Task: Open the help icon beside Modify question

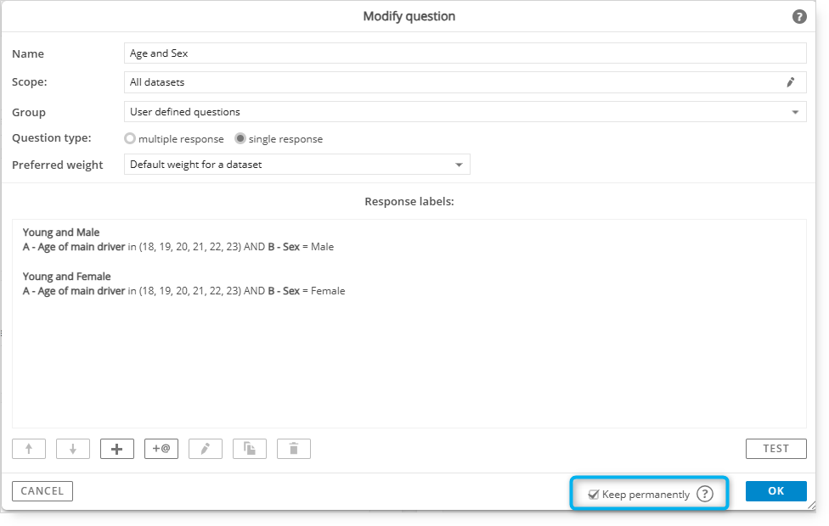Action: 799,17
